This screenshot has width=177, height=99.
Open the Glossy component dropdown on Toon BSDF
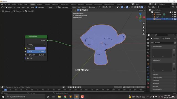[x=36, y=45]
